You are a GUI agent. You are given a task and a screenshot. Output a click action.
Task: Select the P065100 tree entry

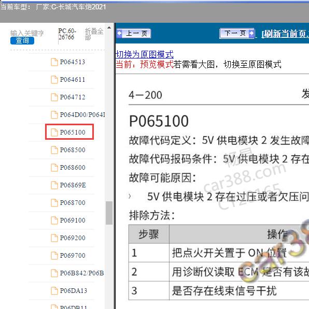click(73, 132)
